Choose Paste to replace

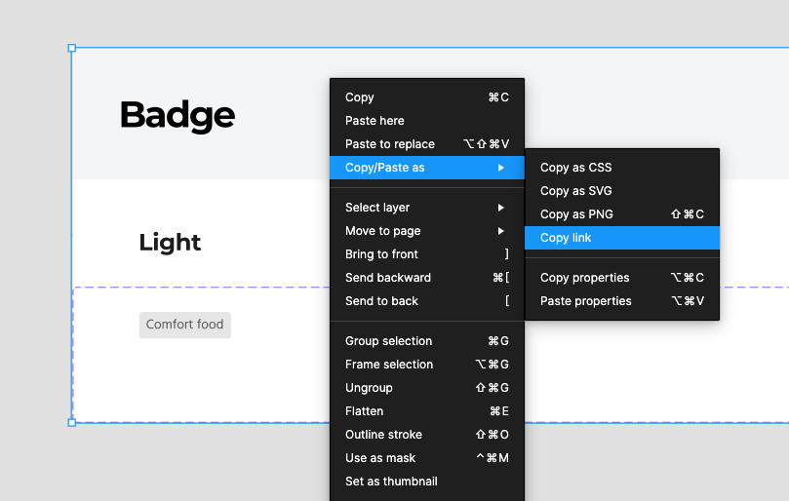click(x=427, y=144)
